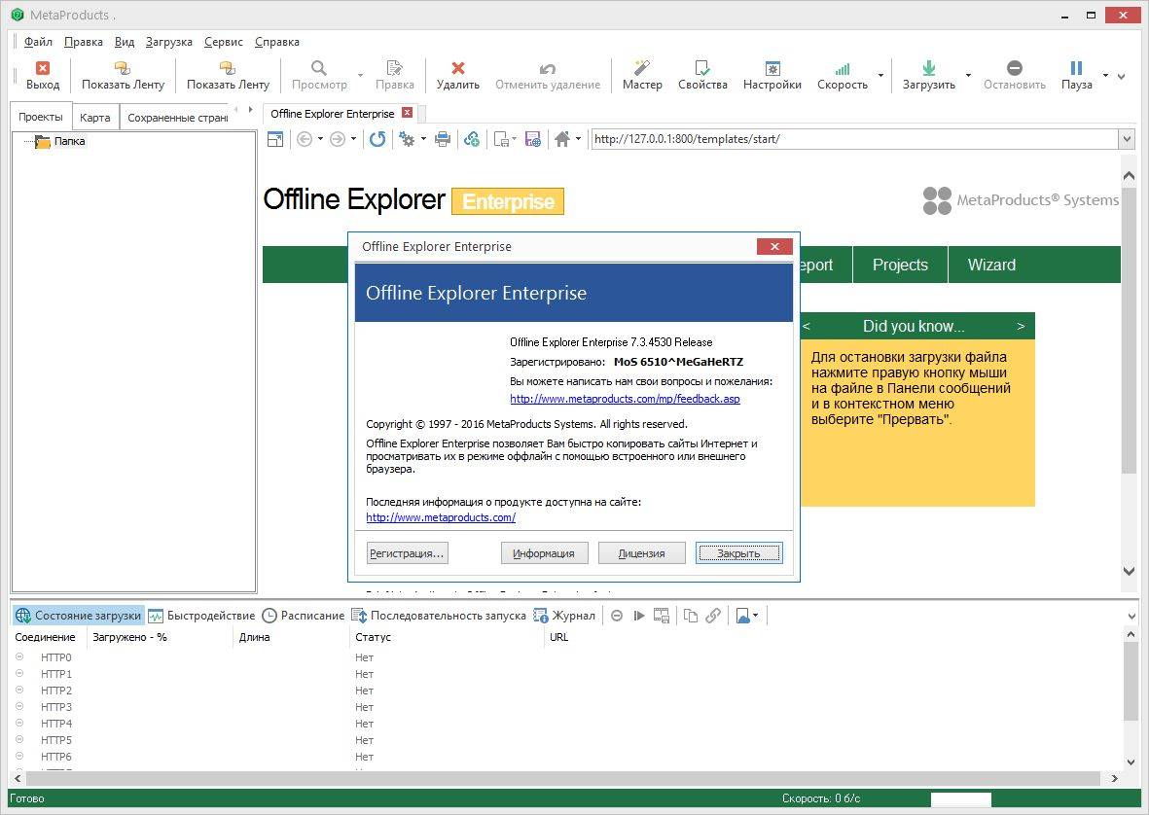This screenshot has height=815, width=1149.
Task: Open Свойства properties icon
Action: pyautogui.click(x=702, y=68)
